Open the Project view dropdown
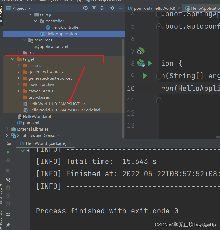220x230 pixels. pyautogui.click(x=30, y=8)
